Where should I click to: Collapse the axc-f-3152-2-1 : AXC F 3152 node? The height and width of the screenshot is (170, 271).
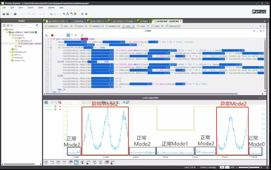tap(7, 32)
